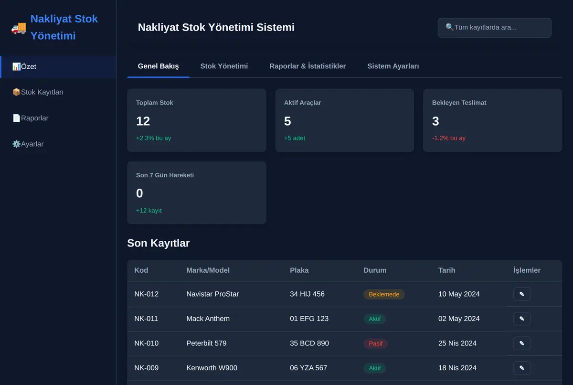This screenshot has width=573, height=385.
Task: Click plate 06 YZA 567
Action: 308,368
